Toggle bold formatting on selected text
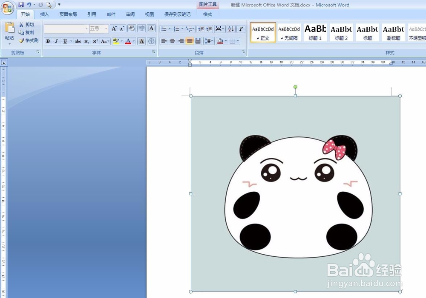The height and width of the screenshot is (298, 426). click(x=48, y=41)
